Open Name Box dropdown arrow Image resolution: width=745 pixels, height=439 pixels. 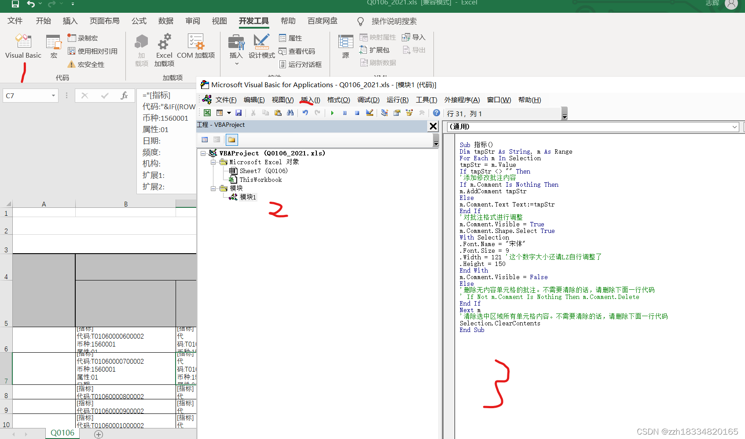click(x=53, y=96)
